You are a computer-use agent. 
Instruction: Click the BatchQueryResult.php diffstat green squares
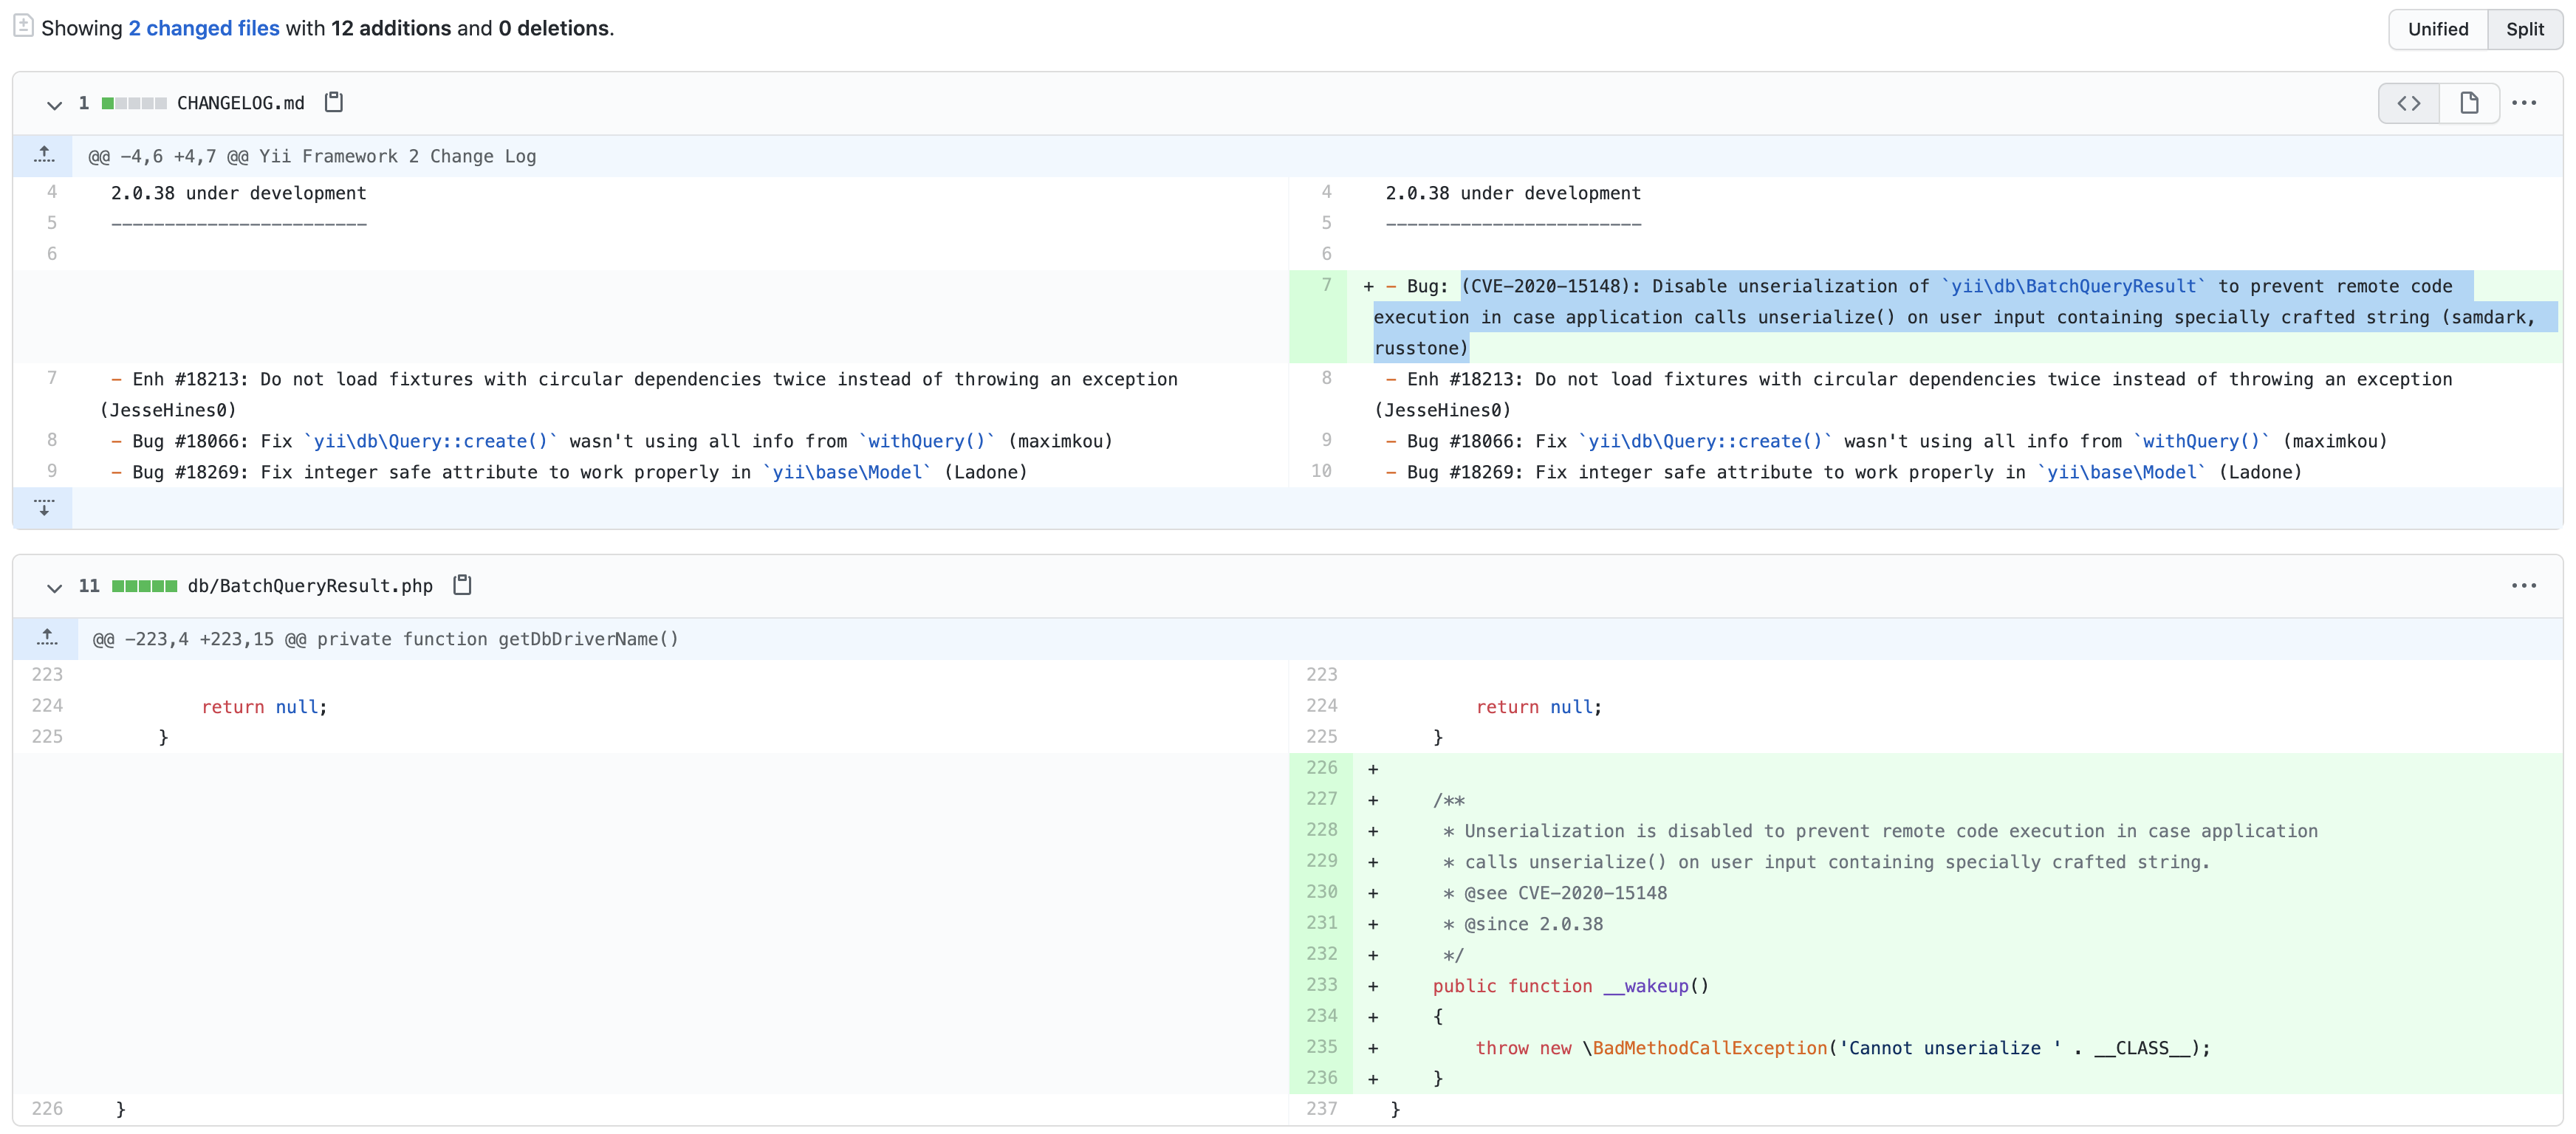[x=144, y=586]
